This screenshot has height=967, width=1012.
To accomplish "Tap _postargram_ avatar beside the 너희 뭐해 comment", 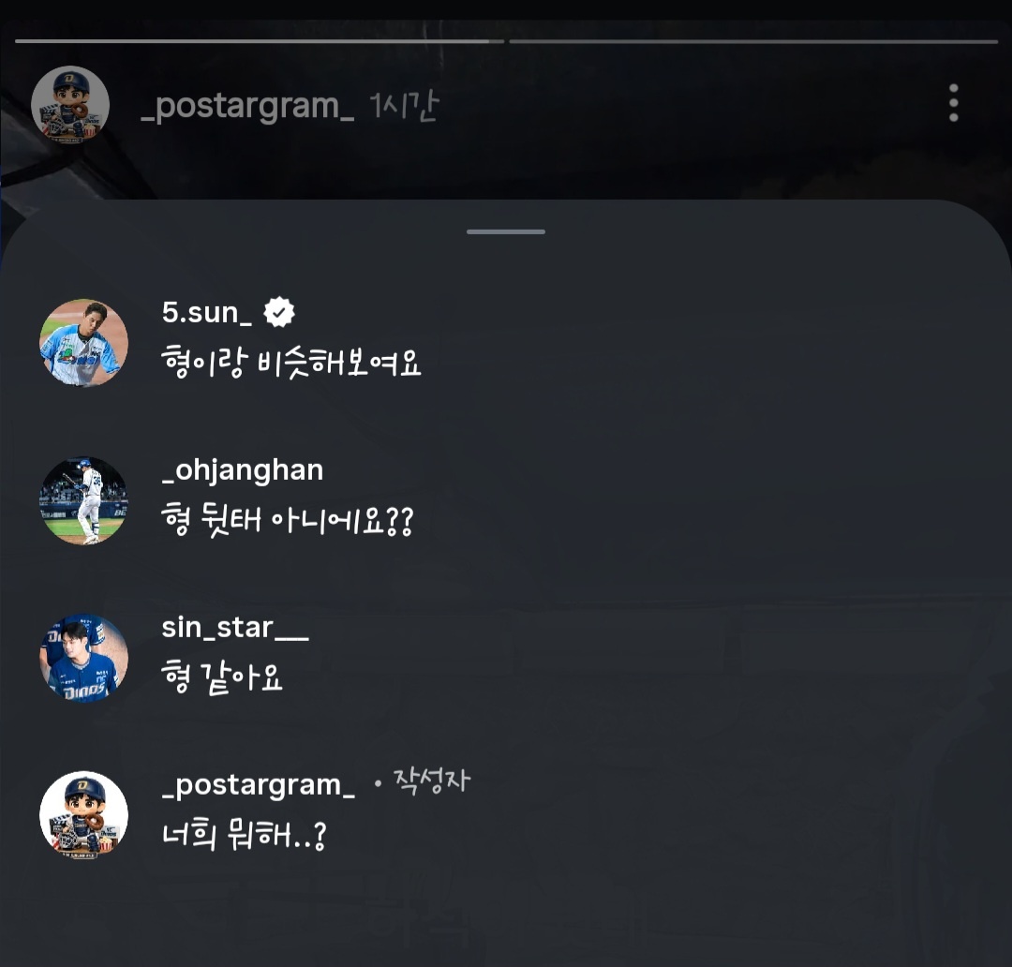I will (83, 815).
